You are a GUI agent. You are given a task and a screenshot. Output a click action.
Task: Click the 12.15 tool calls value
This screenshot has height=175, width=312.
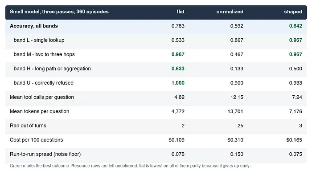point(237,97)
